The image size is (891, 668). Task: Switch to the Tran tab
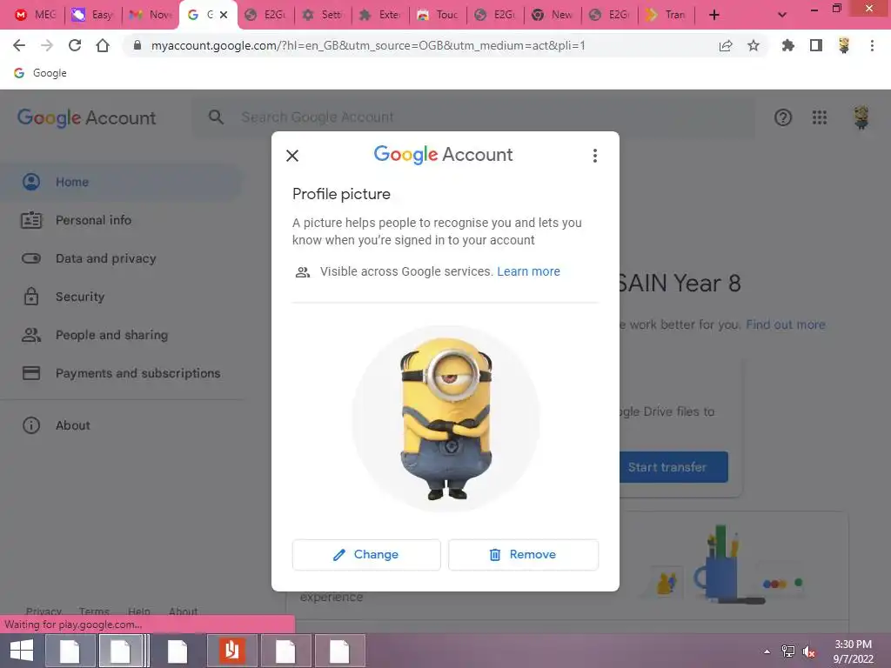(667, 15)
